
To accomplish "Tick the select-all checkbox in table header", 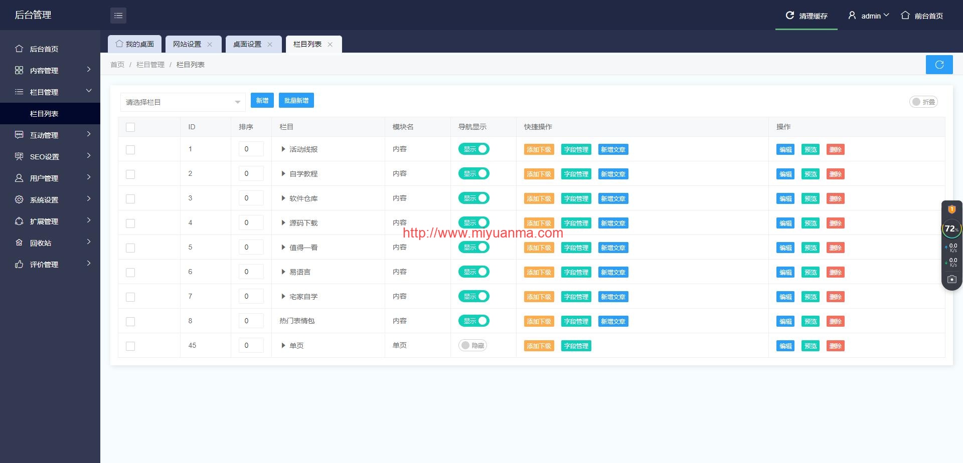I will click(x=130, y=127).
